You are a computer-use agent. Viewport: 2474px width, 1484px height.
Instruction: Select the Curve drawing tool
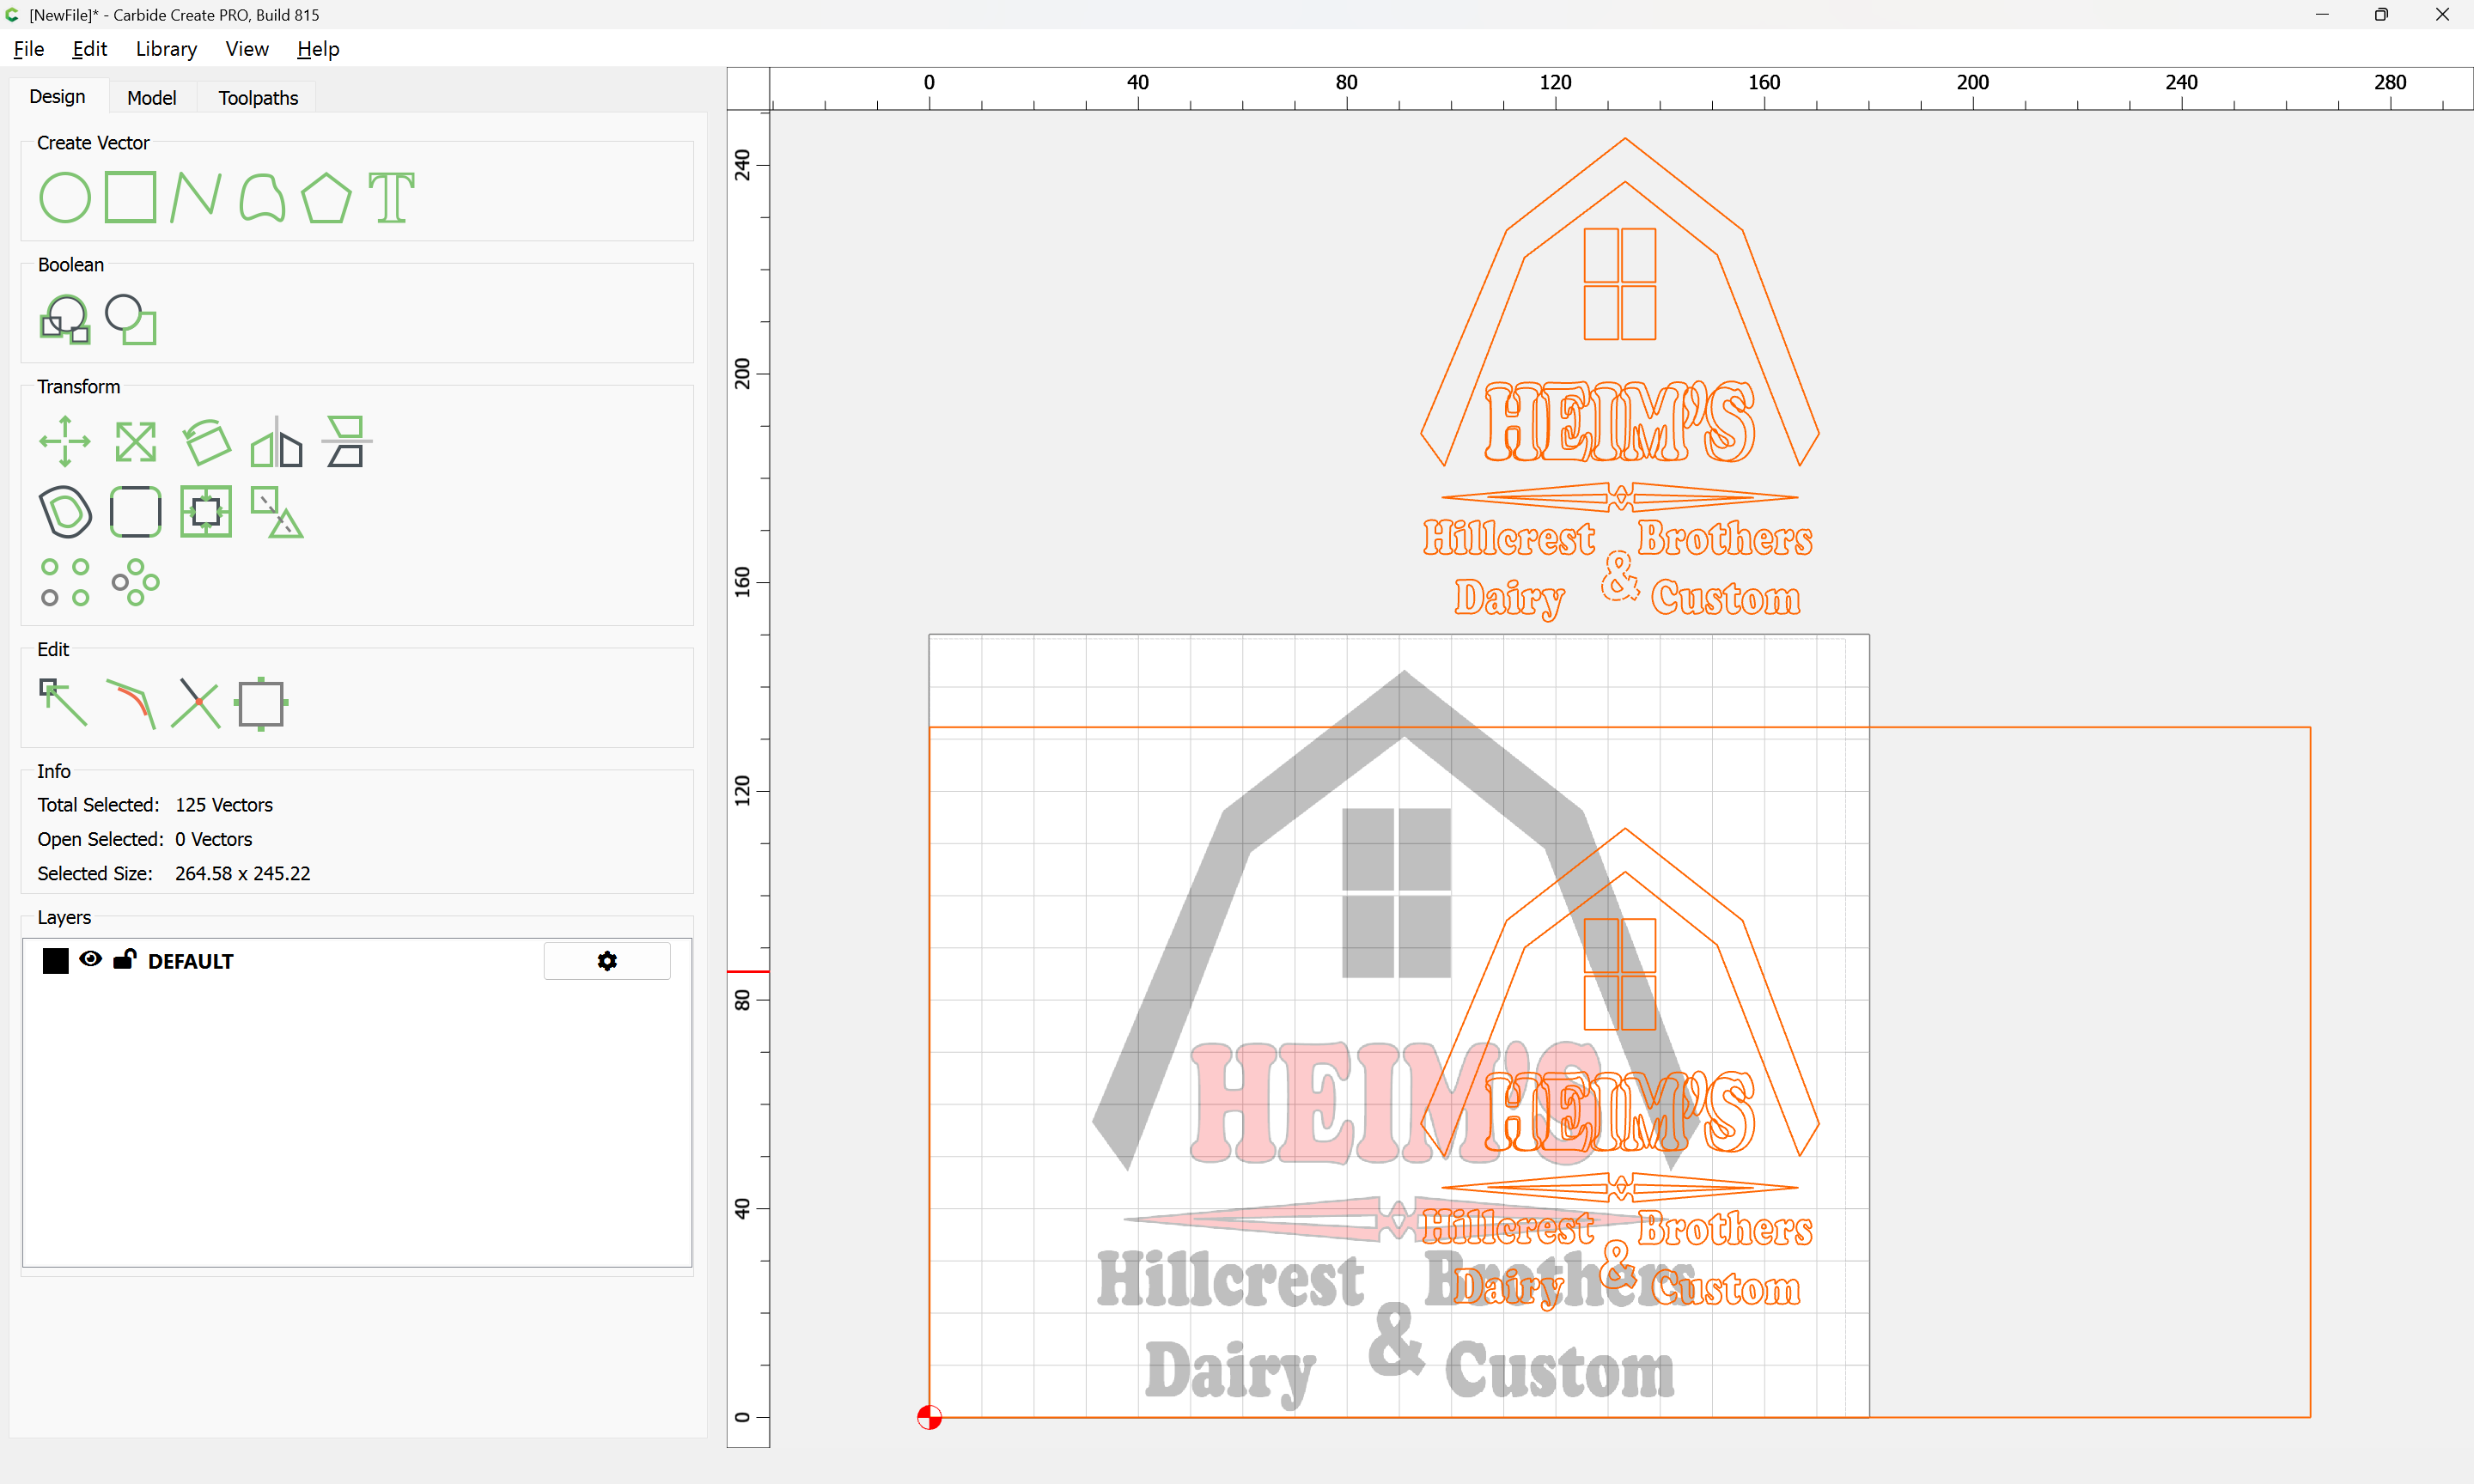coord(262,197)
